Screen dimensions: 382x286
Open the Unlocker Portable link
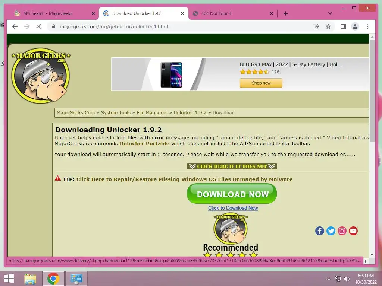(x=144, y=143)
